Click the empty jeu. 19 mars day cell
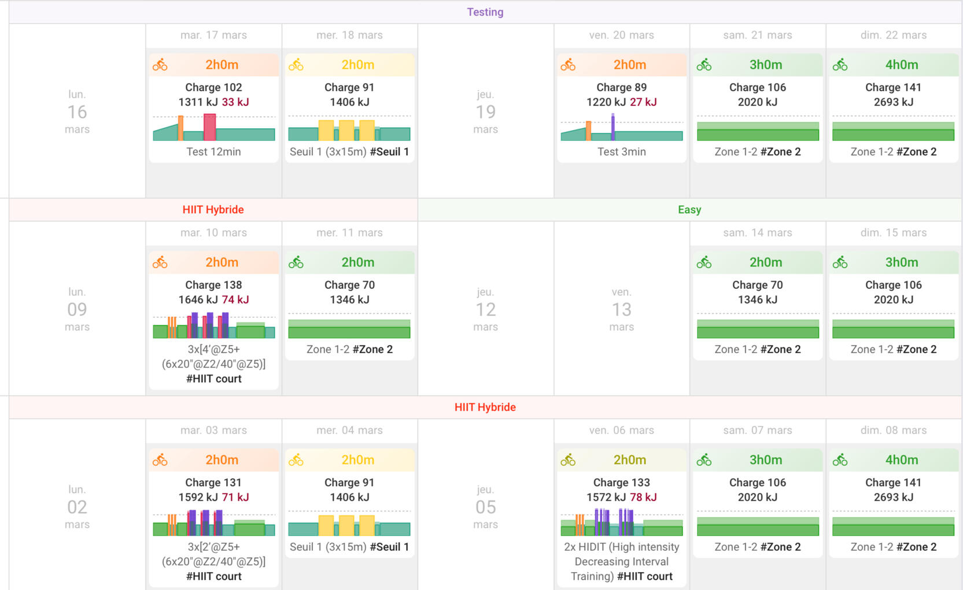This screenshot has height=590, width=963. click(x=486, y=111)
